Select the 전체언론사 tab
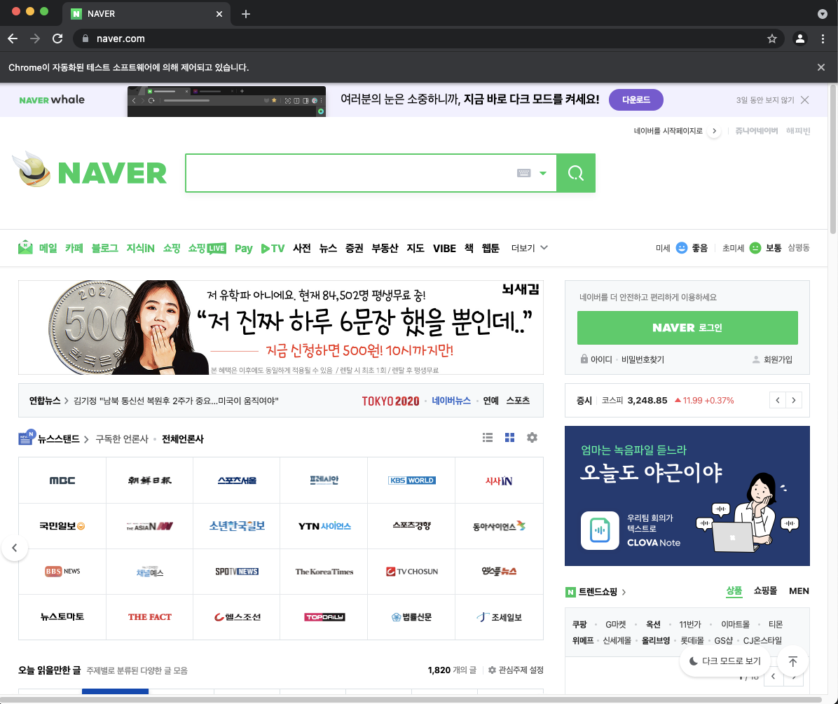Viewport: 838px width, 704px height. point(183,439)
